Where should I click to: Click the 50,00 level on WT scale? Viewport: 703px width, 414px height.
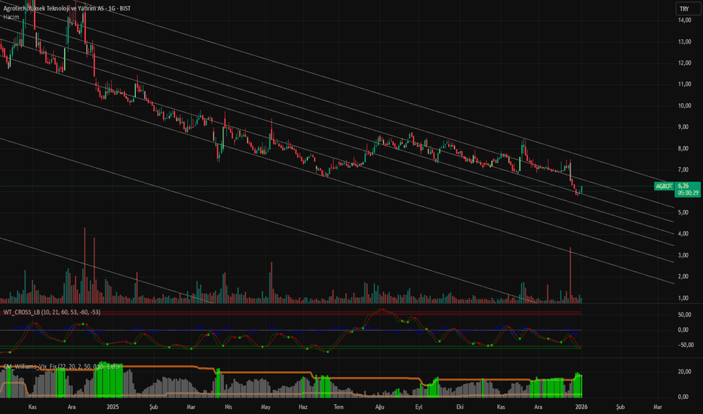pyautogui.click(x=685, y=313)
